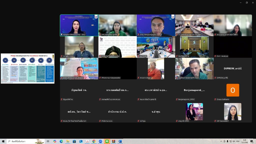
Task: Launch Google Chrome from the taskbar
Action: click(x=94, y=141)
